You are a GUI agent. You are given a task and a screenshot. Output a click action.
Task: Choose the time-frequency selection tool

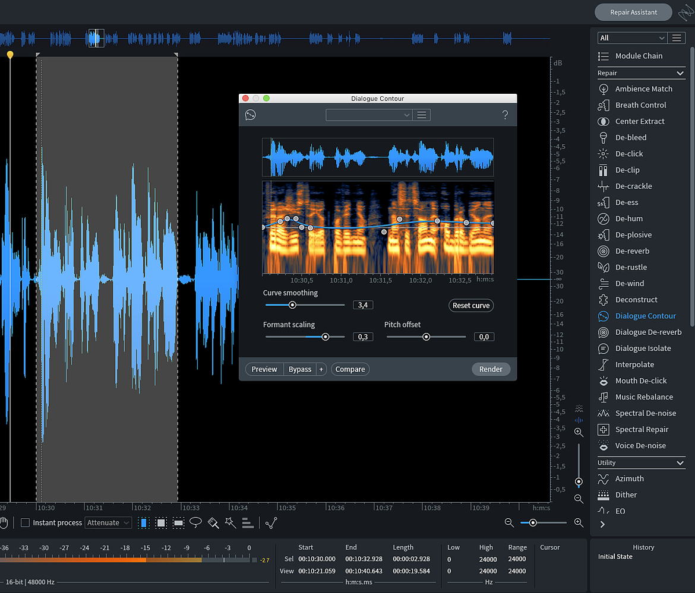(x=161, y=523)
